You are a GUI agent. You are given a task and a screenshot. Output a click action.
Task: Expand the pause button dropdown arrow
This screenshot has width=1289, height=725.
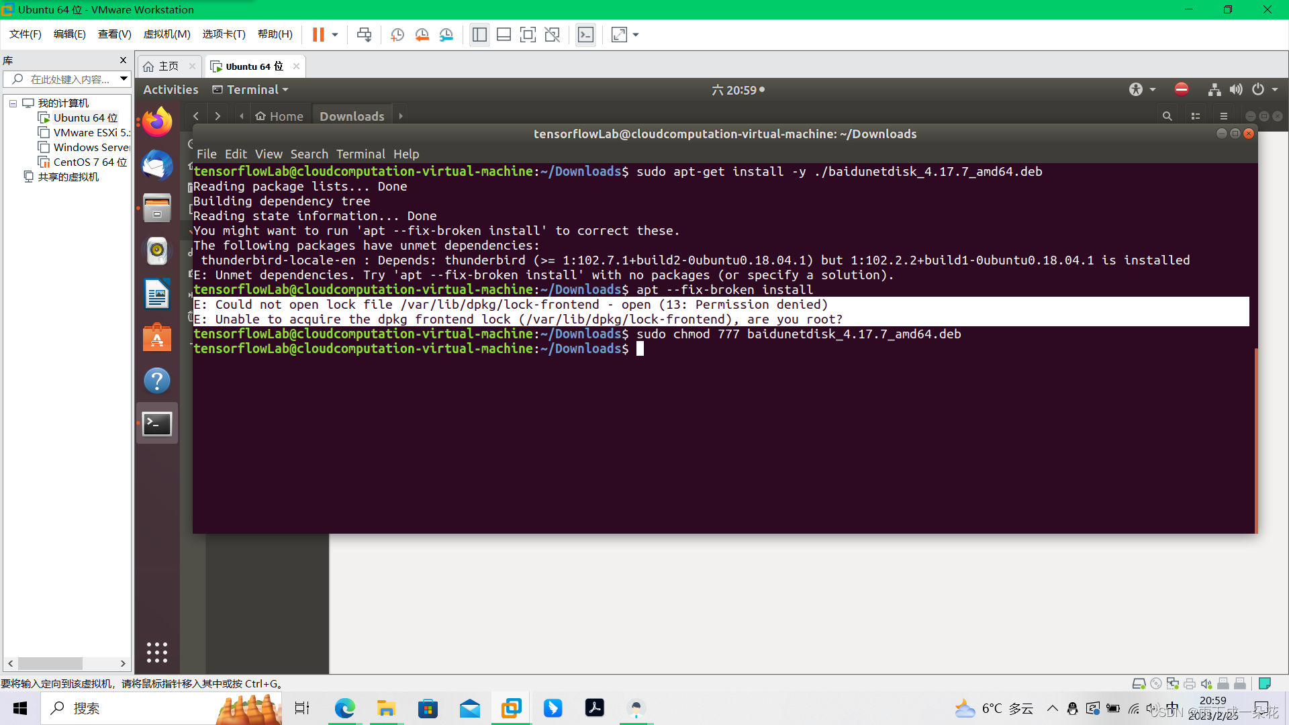click(335, 35)
